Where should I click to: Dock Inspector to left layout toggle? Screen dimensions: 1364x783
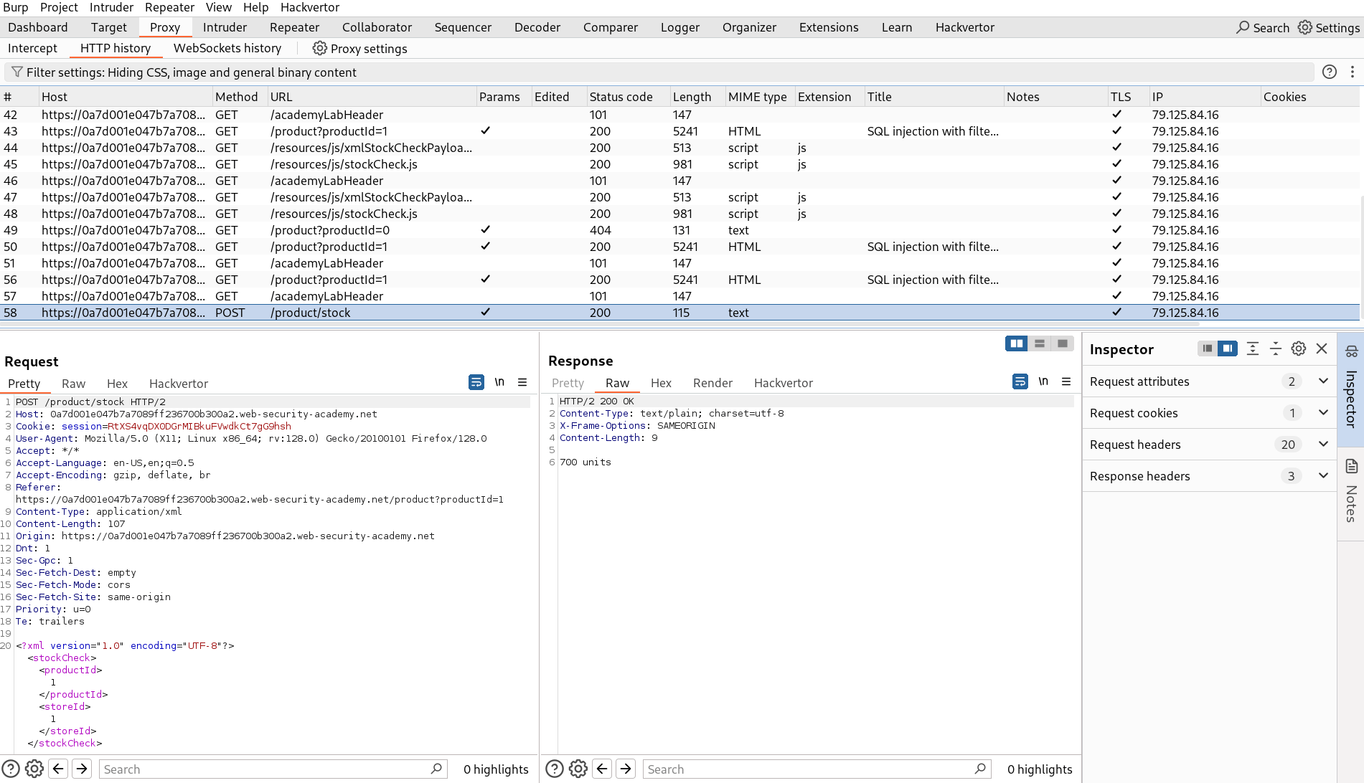point(1208,348)
